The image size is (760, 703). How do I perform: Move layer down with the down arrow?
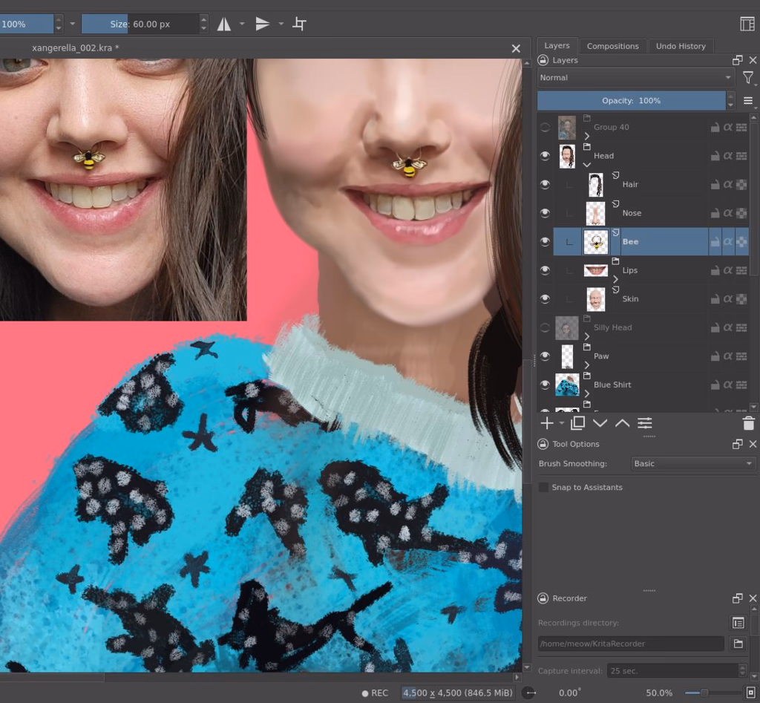pos(600,423)
